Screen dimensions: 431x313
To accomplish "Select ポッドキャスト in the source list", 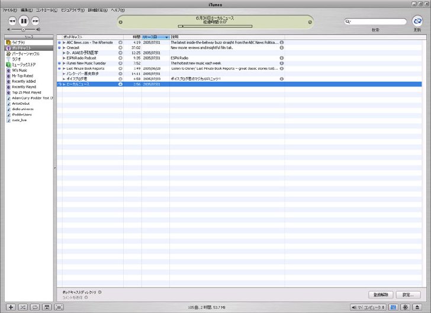I will coord(29,48).
